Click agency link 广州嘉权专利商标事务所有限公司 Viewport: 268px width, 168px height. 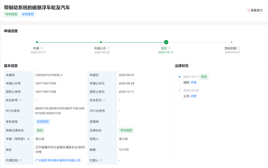(59, 160)
